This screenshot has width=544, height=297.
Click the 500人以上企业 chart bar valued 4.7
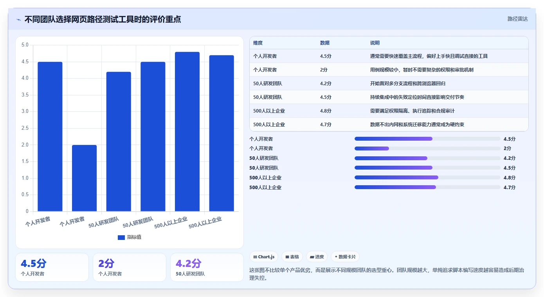coord(222,133)
